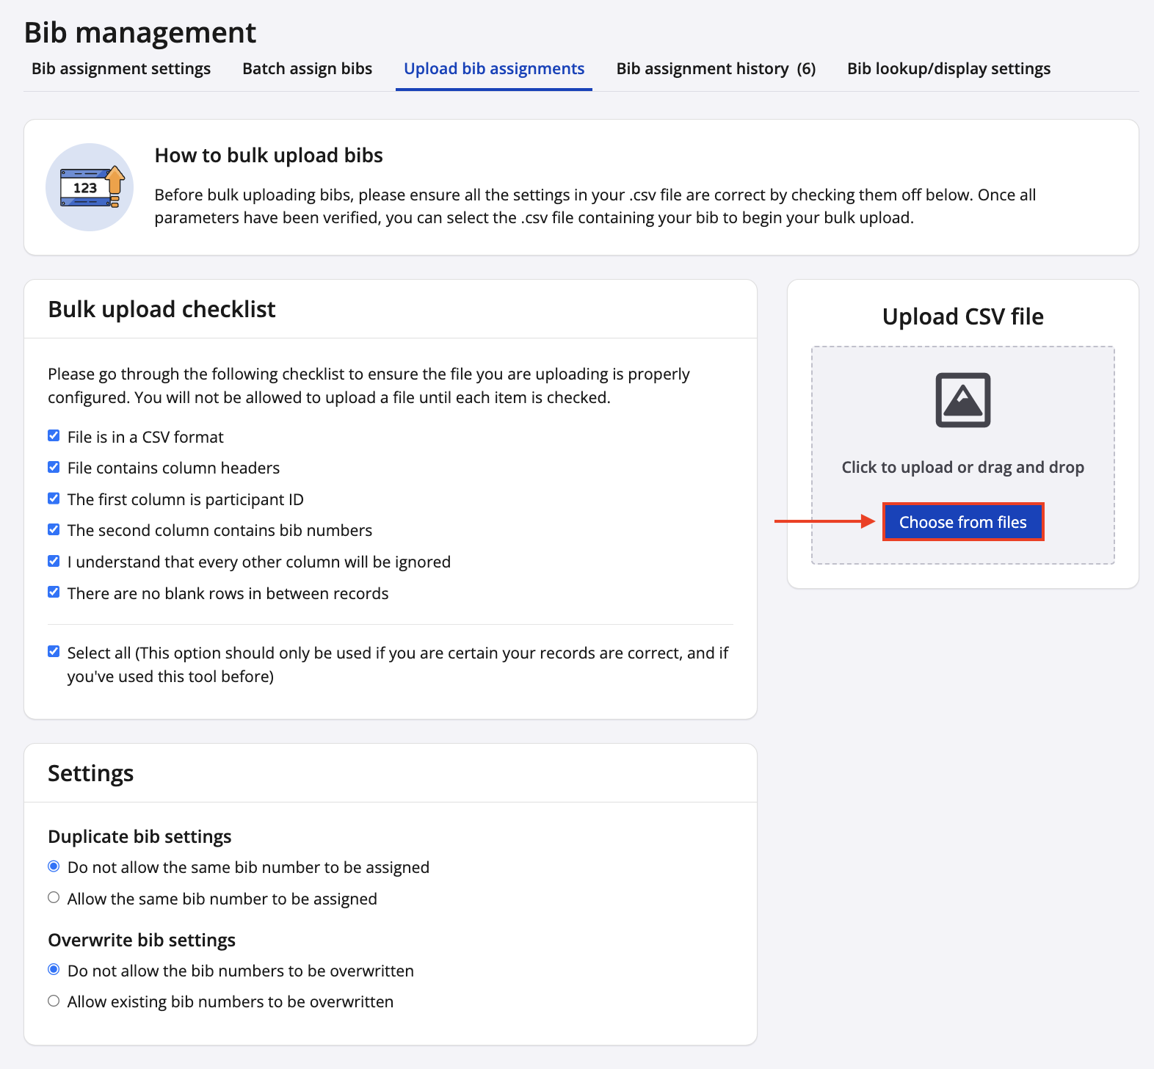Choose 'Do not allow bib numbers to be overwritten'
Image resolution: width=1154 pixels, height=1069 pixels.
tap(54, 970)
